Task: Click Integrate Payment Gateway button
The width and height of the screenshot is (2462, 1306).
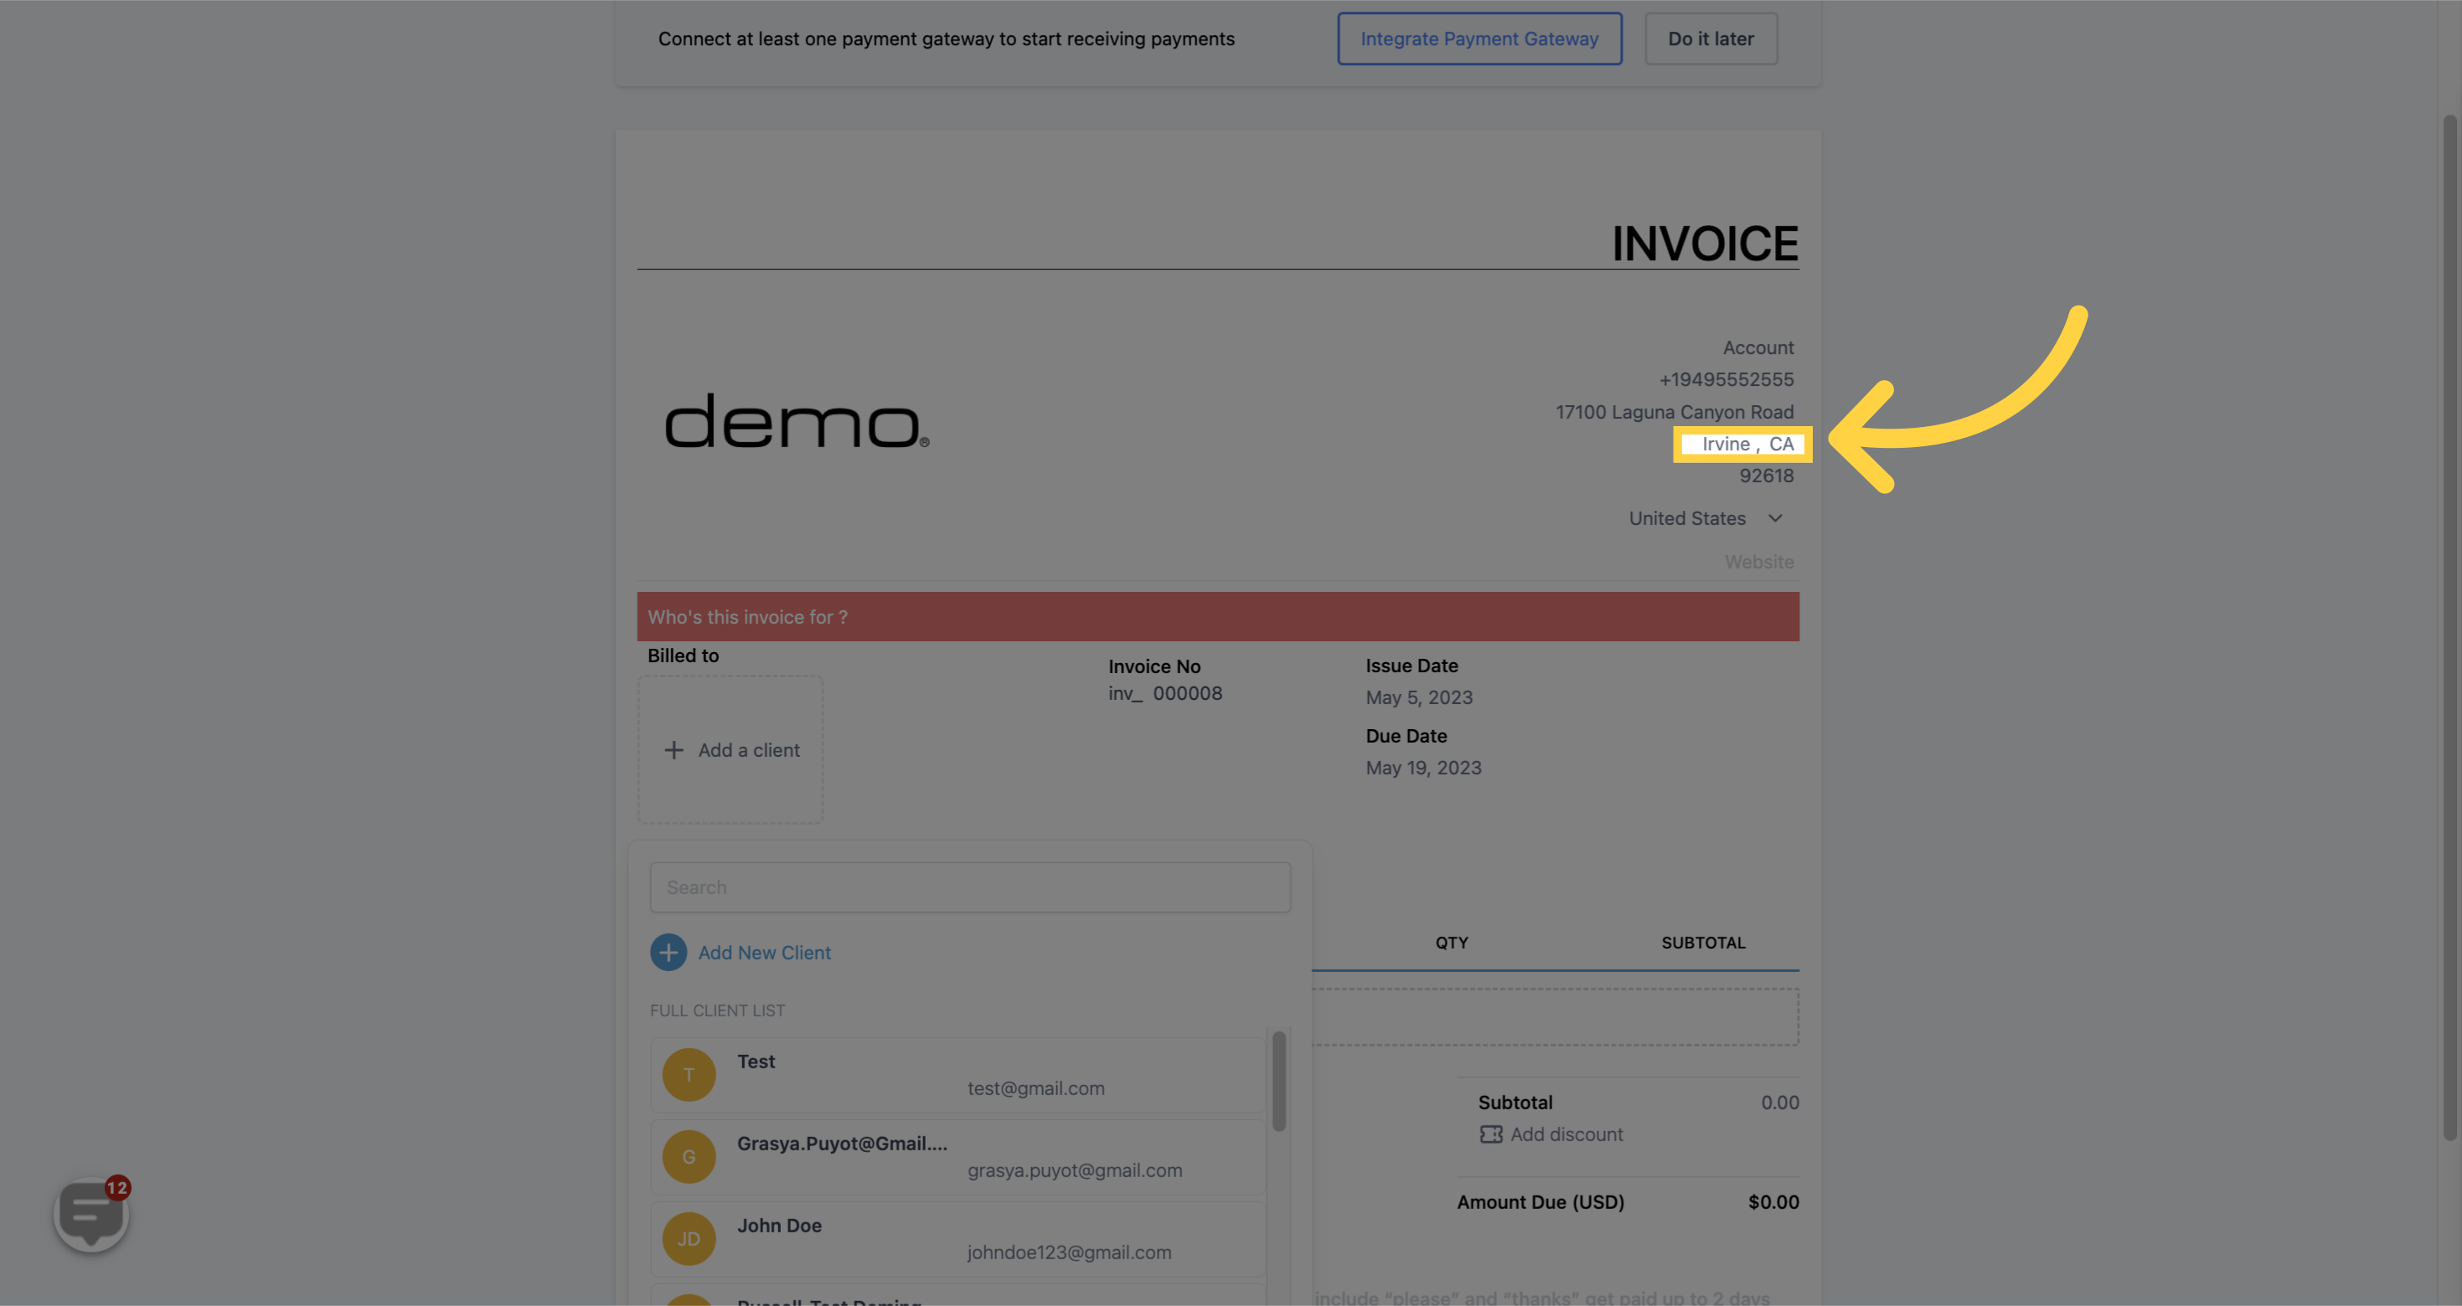Action: (x=1479, y=39)
